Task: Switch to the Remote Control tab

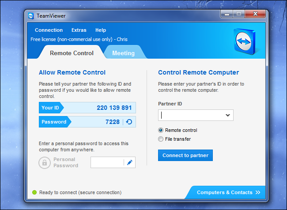Action: (x=72, y=53)
